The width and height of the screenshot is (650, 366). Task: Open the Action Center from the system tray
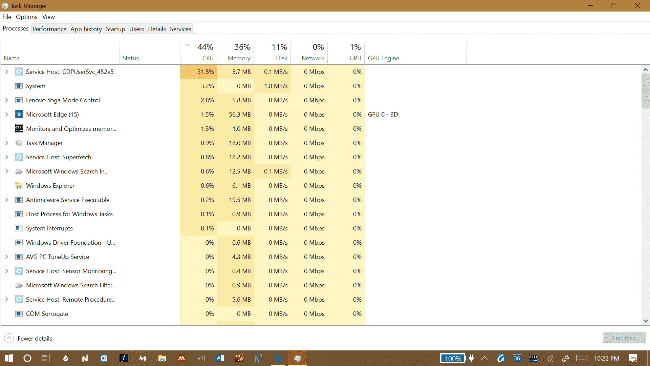click(x=634, y=358)
